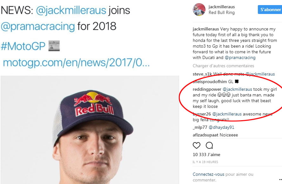282x184 pixels.
Task: Click the S'abonner follow button
Action: pyautogui.click(x=270, y=10)
